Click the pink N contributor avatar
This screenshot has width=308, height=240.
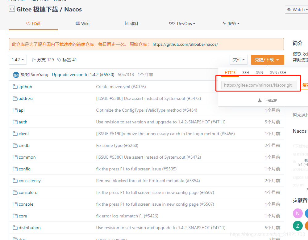pos(298,213)
